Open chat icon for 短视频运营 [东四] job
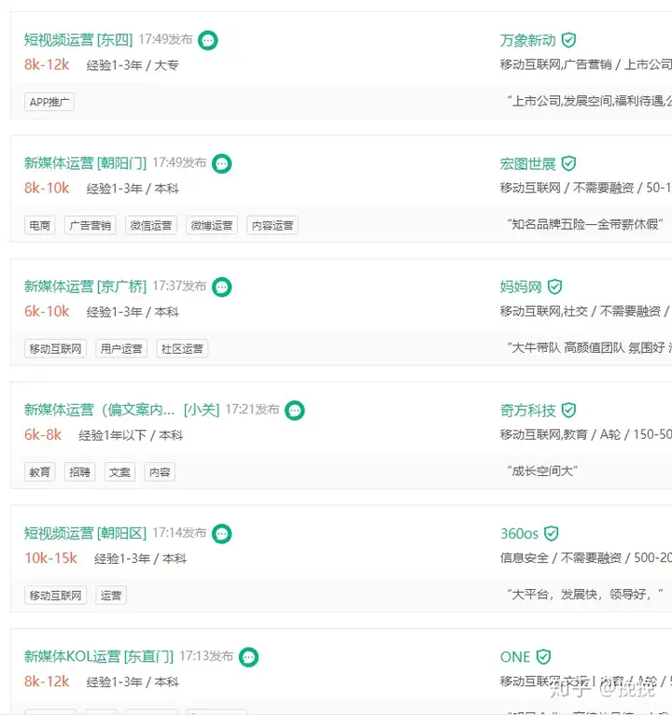This screenshot has height=715, width=672. (208, 40)
